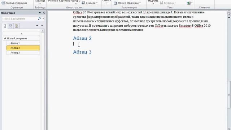Switch to search results browse tab

point(17,26)
